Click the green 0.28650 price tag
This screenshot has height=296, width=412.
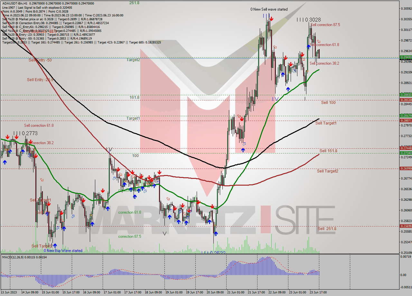point(406,95)
